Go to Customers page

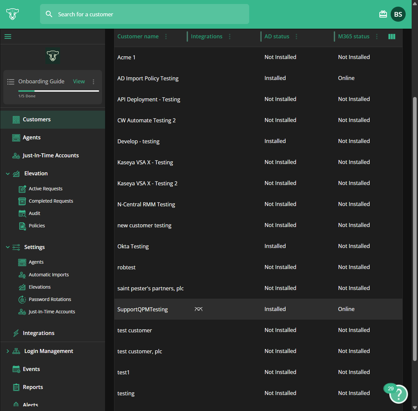[x=53, y=120]
